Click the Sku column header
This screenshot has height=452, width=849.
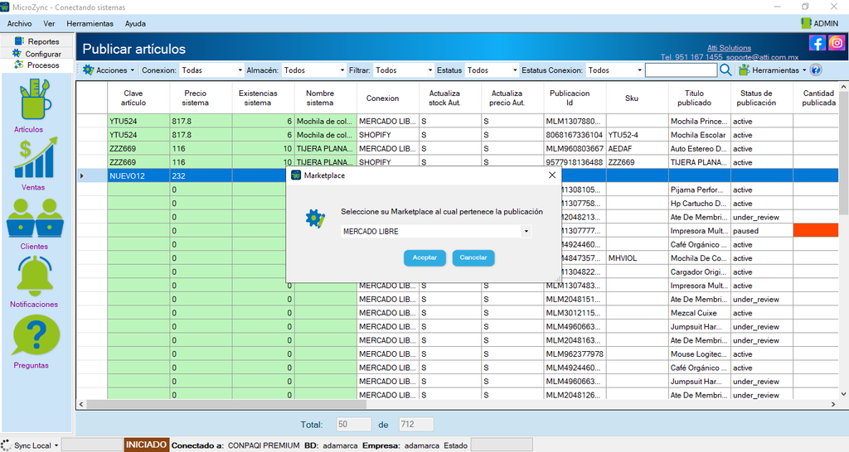click(x=638, y=98)
